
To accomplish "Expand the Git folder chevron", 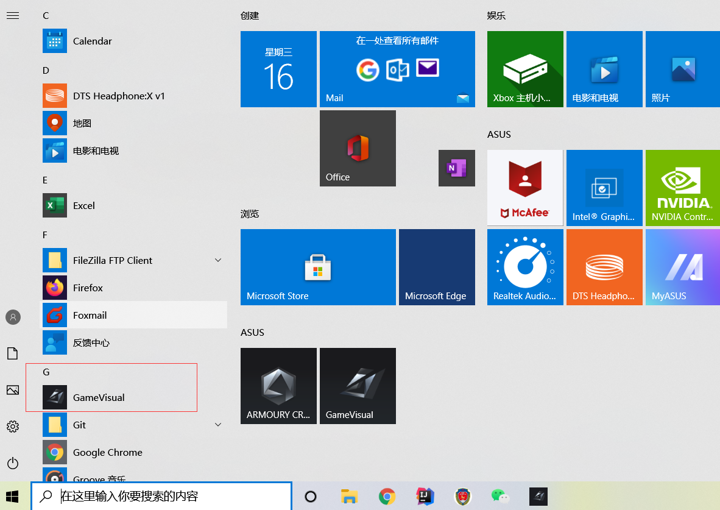I will pyautogui.click(x=218, y=425).
